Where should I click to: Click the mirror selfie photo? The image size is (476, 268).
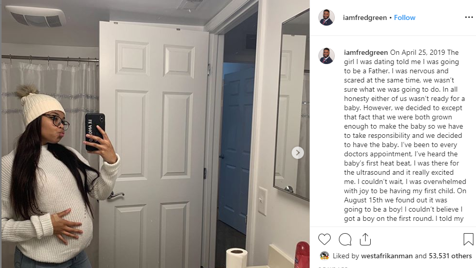156,134
